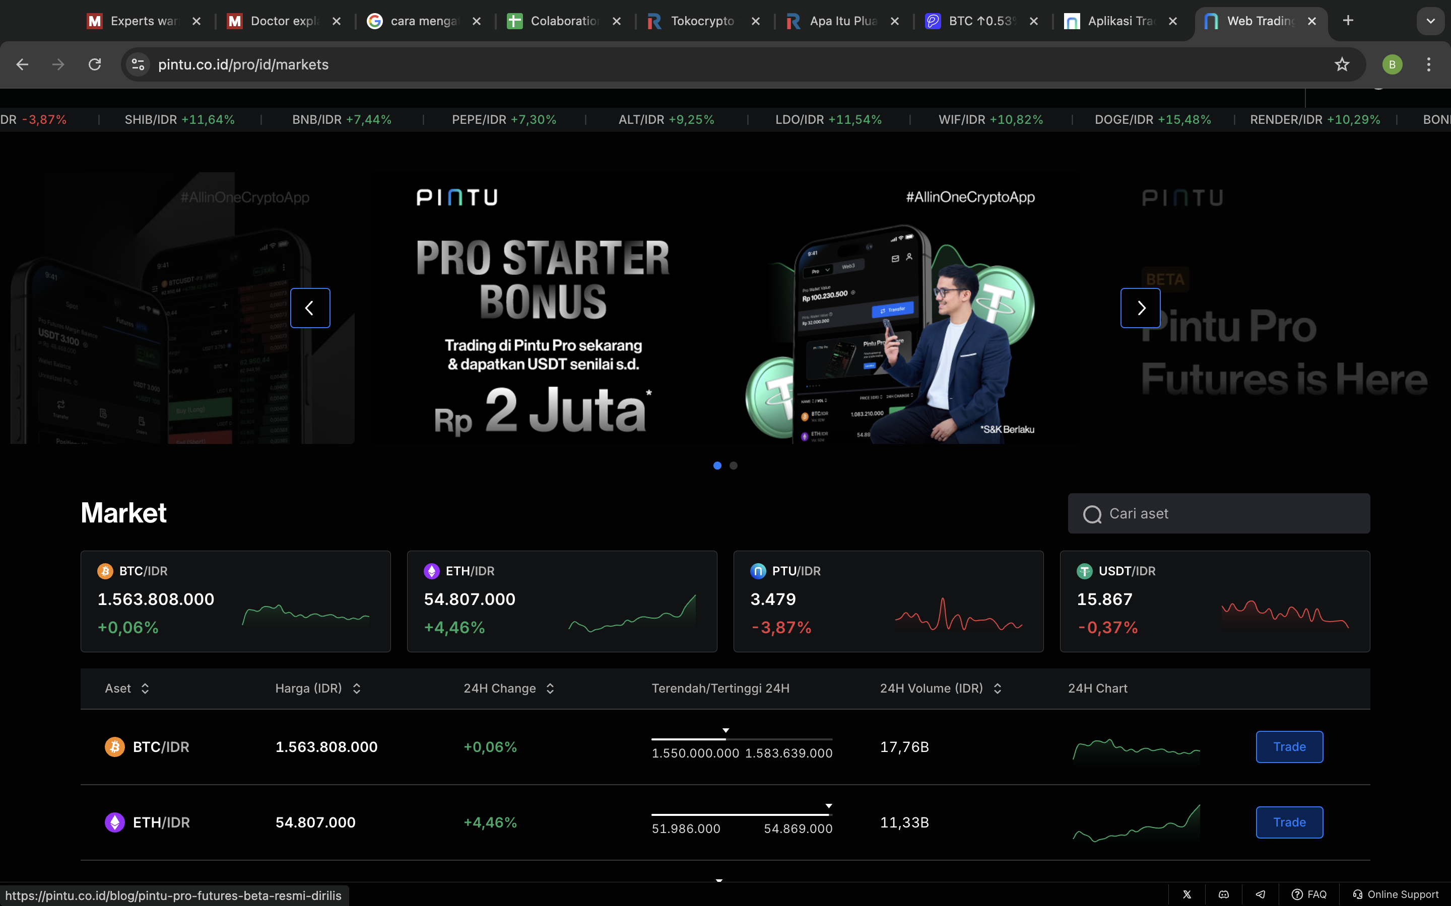The image size is (1451, 906).
Task: Click the BTC 24H price range marker
Action: pyautogui.click(x=725, y=730)
